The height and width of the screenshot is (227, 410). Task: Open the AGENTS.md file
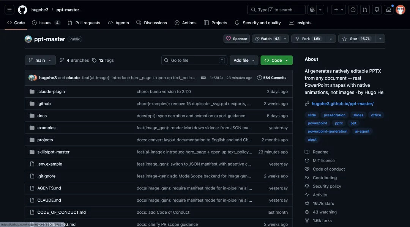pos(49,188)
